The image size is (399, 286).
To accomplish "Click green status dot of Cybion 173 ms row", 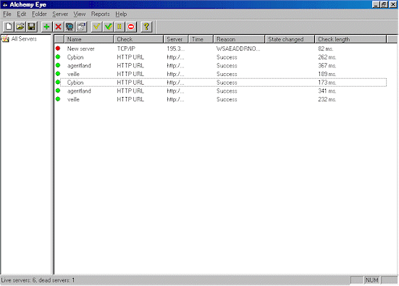I will pos(58,82).
